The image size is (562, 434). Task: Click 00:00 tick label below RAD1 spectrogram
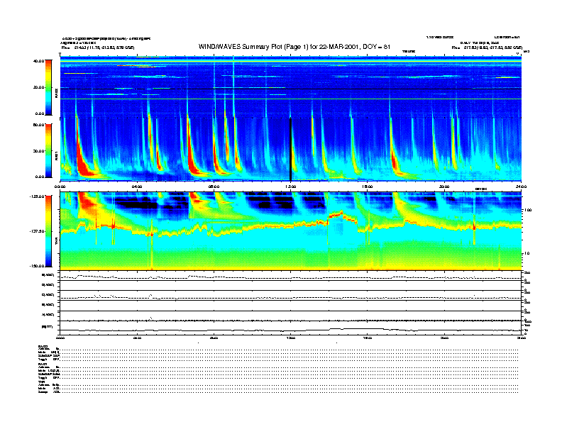[x=60, y=187]
